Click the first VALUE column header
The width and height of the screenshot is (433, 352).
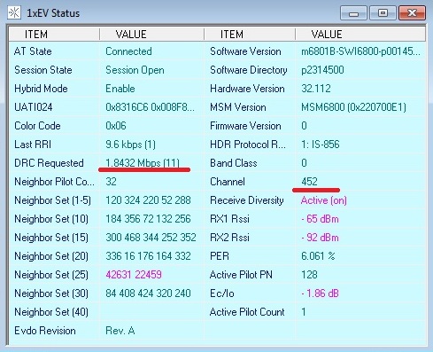[x=151, y=35]
